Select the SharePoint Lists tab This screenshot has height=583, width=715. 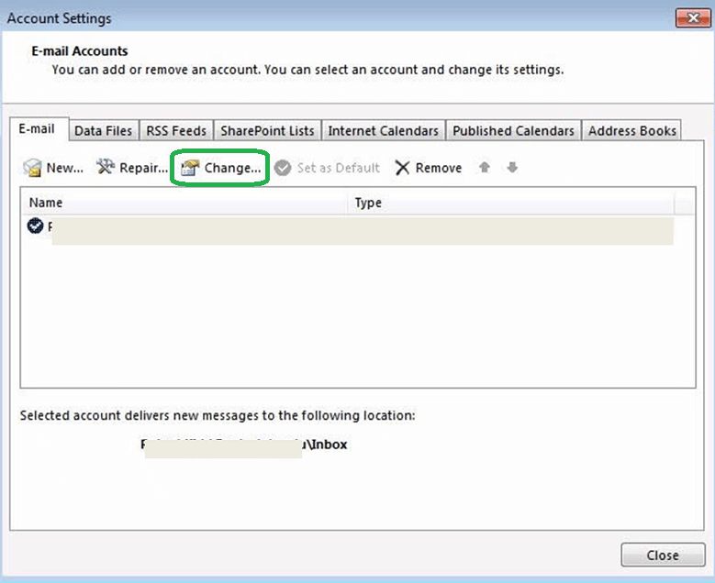267,131
